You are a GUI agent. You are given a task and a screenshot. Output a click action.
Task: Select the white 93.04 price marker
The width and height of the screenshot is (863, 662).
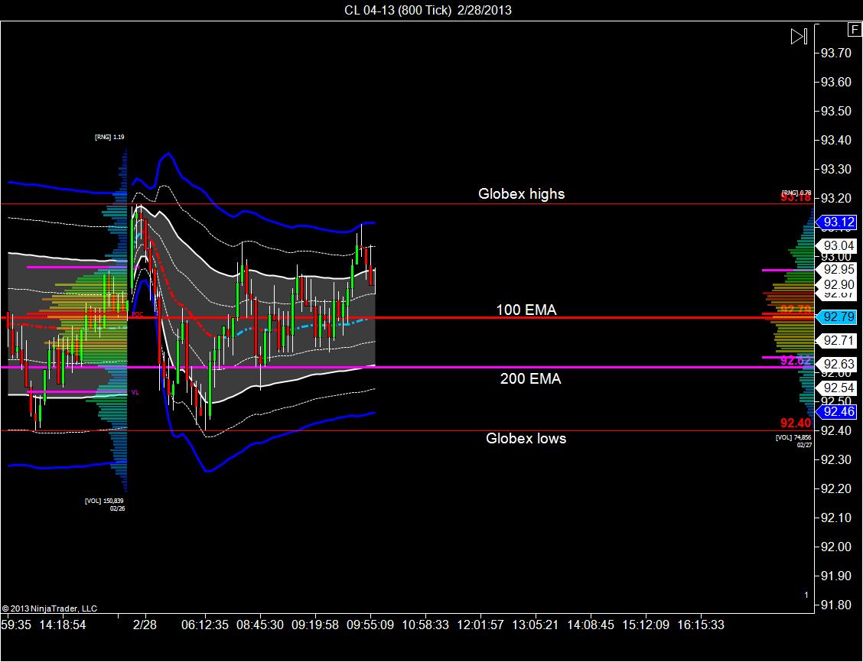[837, 246]
